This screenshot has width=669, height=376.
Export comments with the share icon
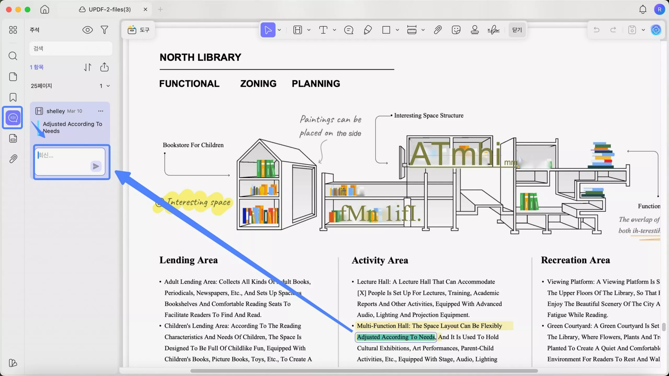104,67
